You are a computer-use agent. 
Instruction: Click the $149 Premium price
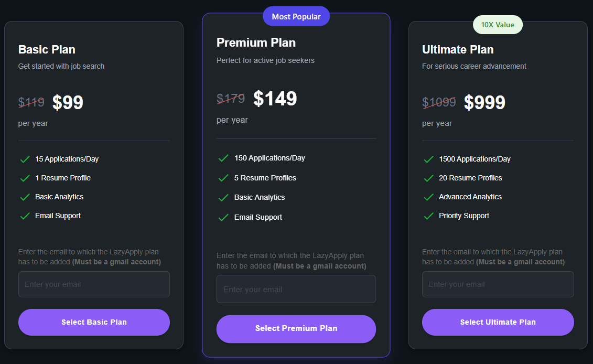(275, 99)
